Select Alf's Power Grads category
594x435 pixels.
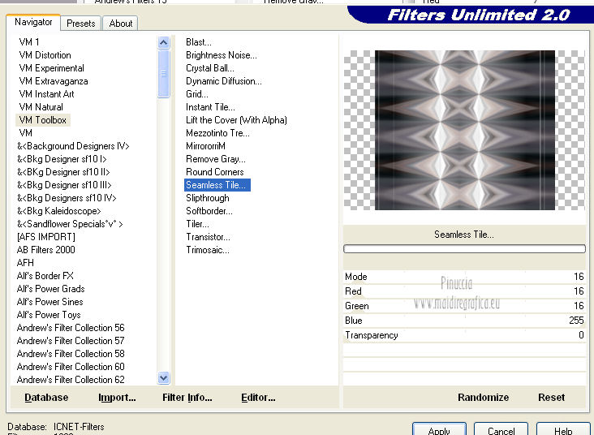point(50,289)
